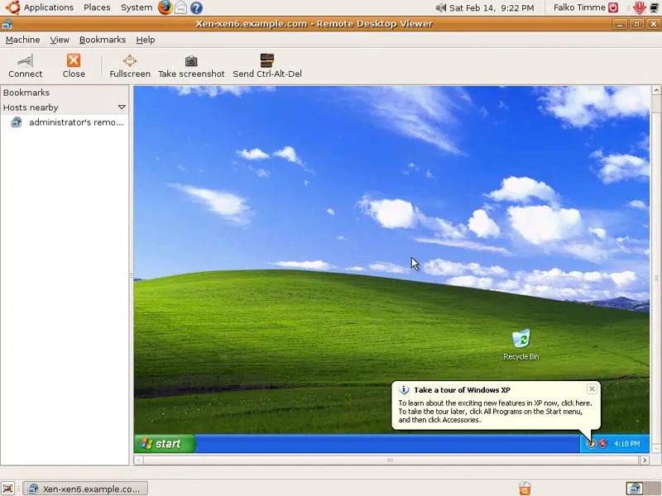Click the trash icon in bottom panel

click(x=525, y=489)
